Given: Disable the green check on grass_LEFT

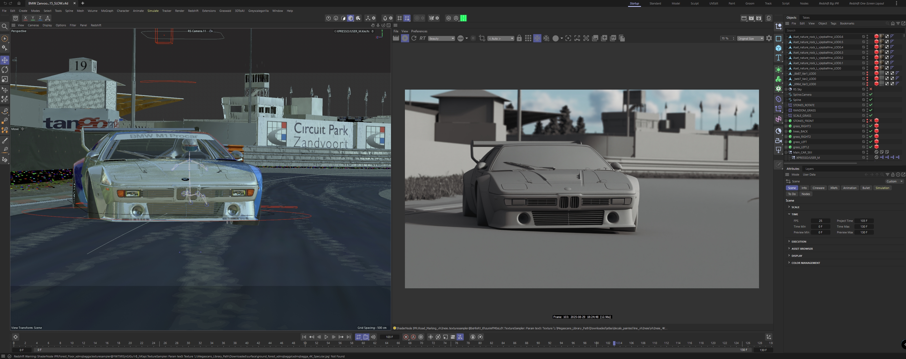Looking at the screenshot, I should tap(871, 142).
